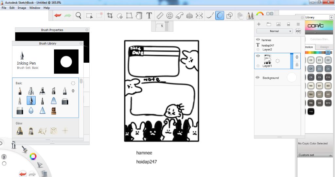Add a new layer with plus icon
Viewport: 335px width, 177px height.
[259, 24]
